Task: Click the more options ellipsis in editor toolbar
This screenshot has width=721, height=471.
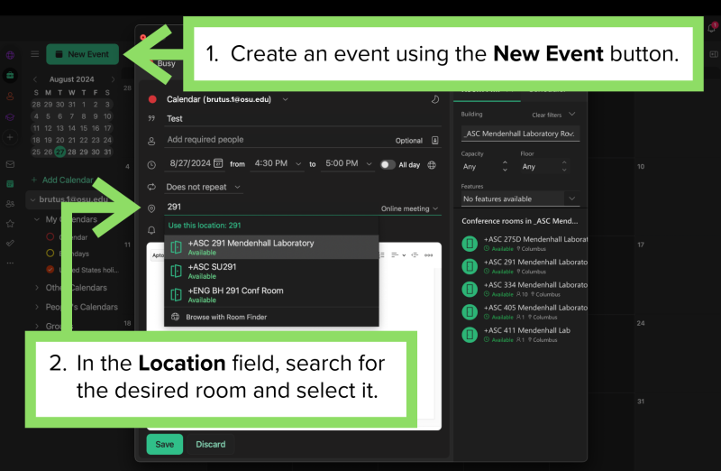Action: click(x=428, y=255)
